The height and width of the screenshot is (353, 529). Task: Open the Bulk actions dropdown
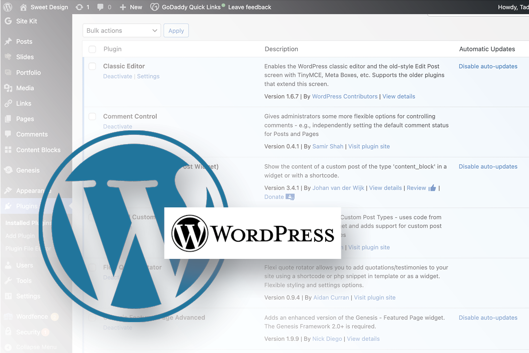coord(121,30)
